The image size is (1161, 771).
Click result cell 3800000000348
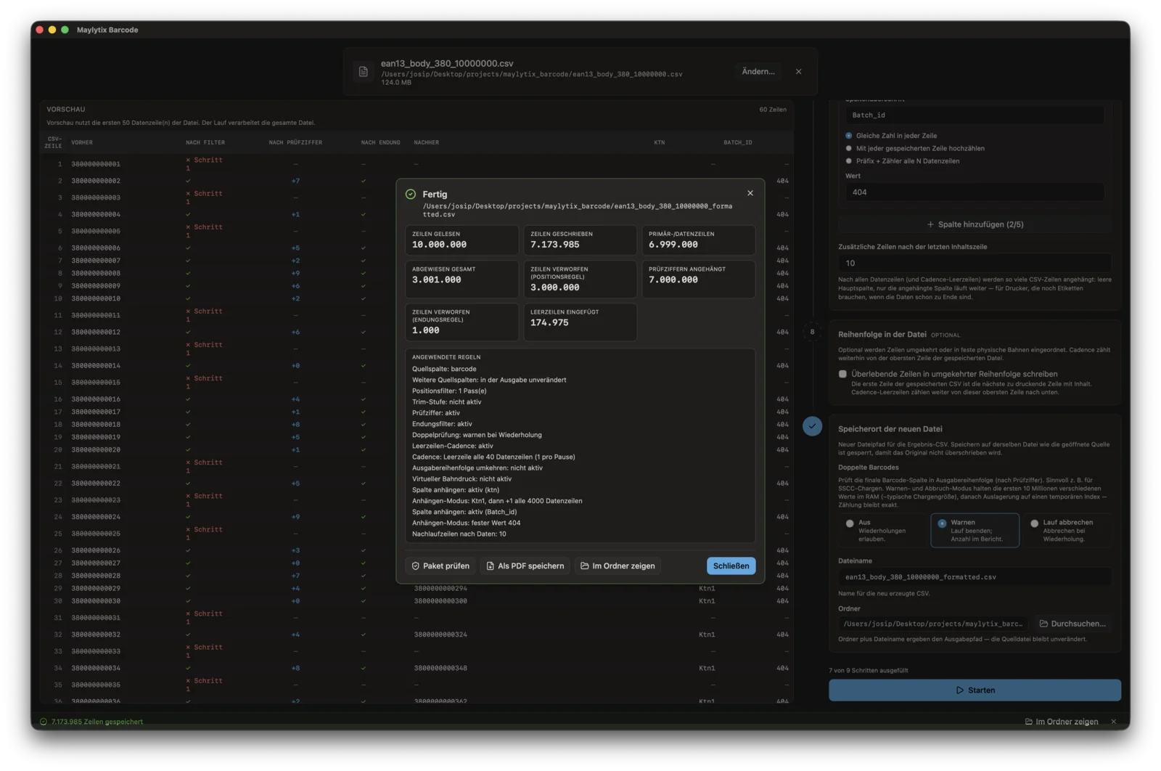[x=440, y=668]
